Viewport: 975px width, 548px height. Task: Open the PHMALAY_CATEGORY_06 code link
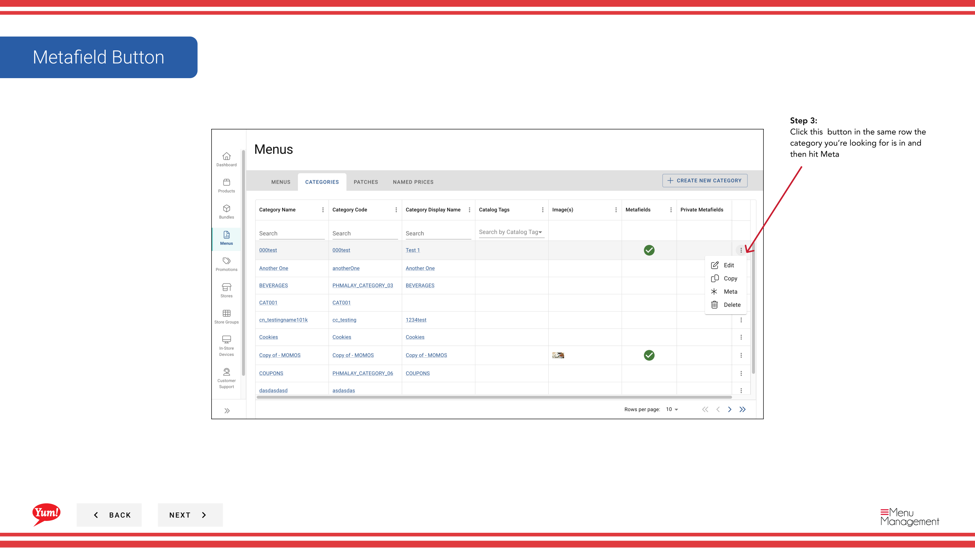(x=363, y=373)
